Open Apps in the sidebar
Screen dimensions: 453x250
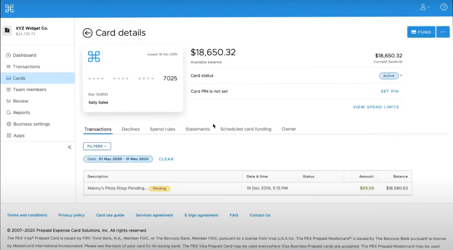pos(19,136)
